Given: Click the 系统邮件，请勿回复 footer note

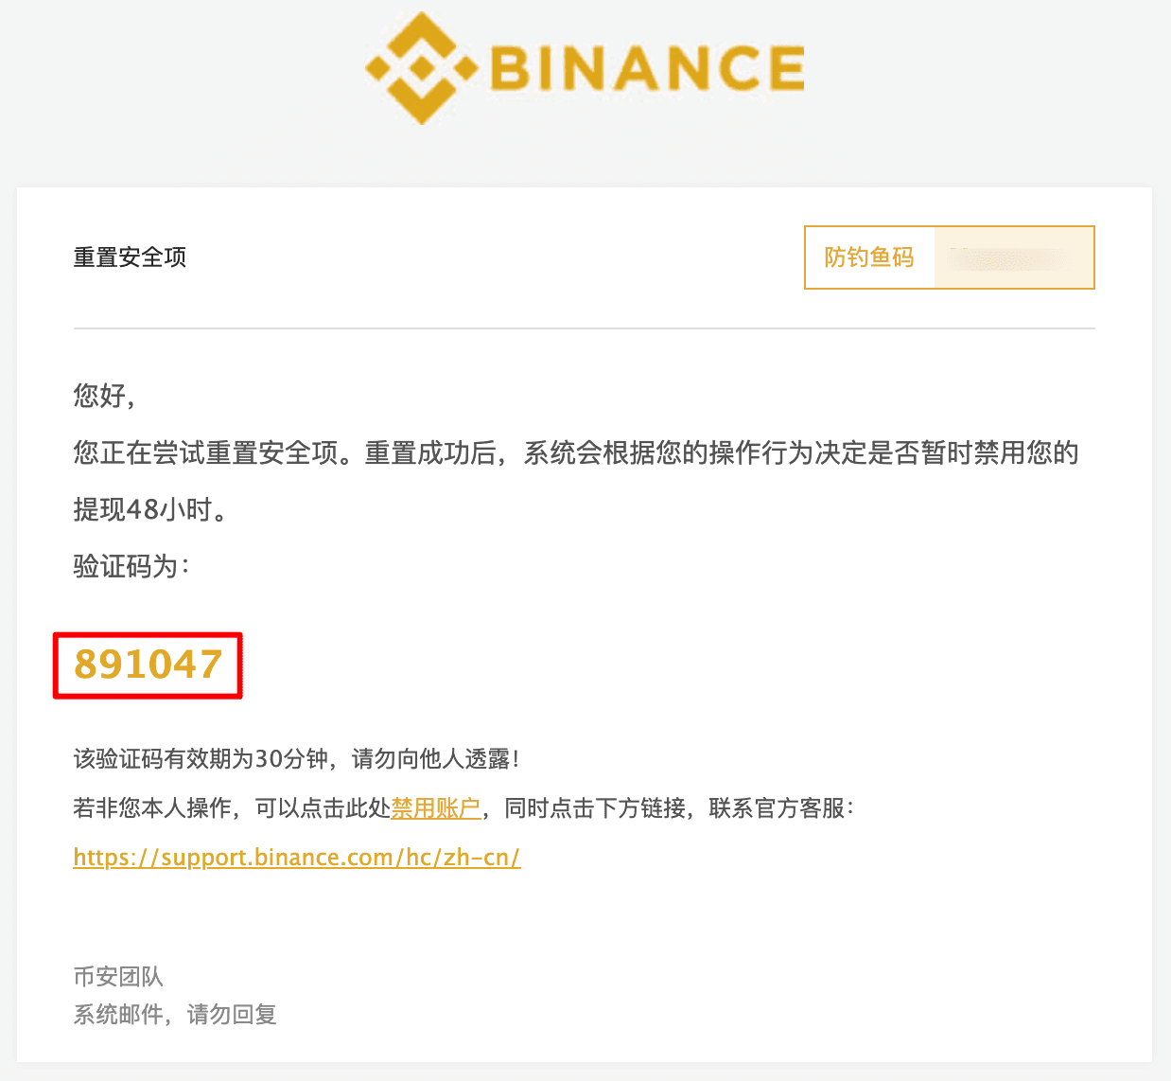Looking at the screenshot, I should [x=175, y=1015].
